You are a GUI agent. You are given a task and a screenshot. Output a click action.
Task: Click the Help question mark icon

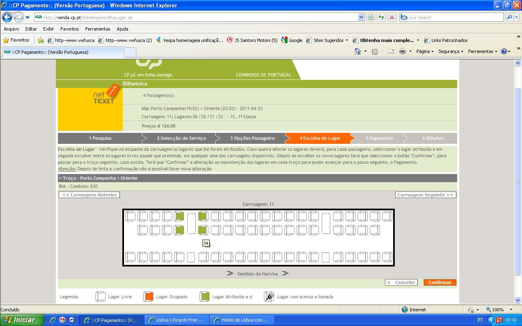pos(504,52)
